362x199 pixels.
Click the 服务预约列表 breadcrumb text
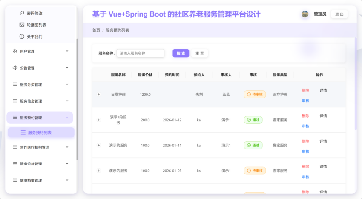pyautogui.click(x=117, y=31)
